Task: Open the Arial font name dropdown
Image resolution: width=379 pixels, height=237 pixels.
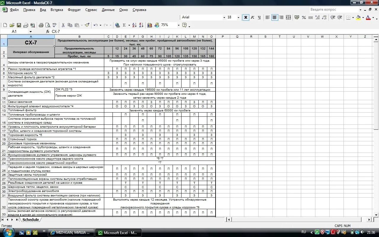Action: tap(224, 17)
